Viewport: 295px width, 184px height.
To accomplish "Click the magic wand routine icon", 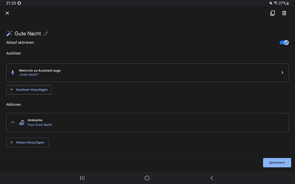I will (x=9, y=33).
